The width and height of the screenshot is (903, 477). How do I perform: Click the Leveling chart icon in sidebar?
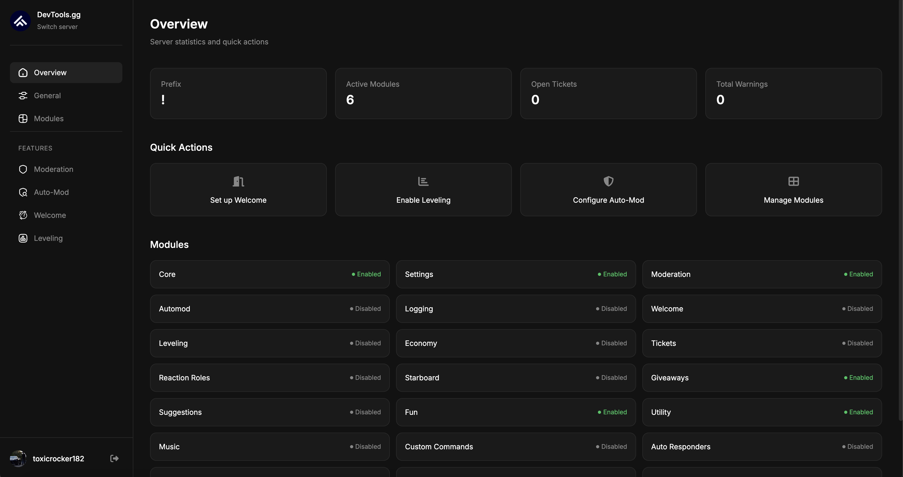click(23, 238)
